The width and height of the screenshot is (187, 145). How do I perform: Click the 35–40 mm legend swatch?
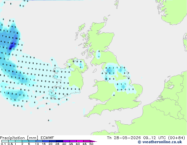[73, 141]
